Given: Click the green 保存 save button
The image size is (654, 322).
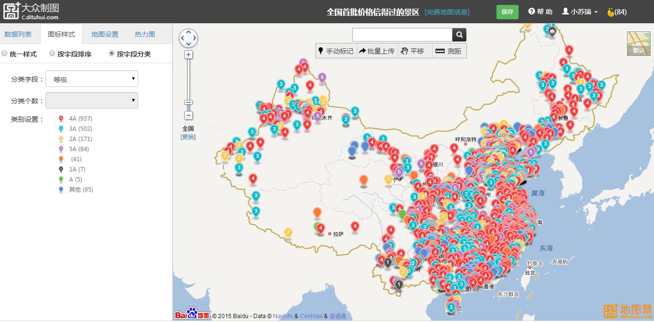Looking at the screenshot, I should coord(508,12).
